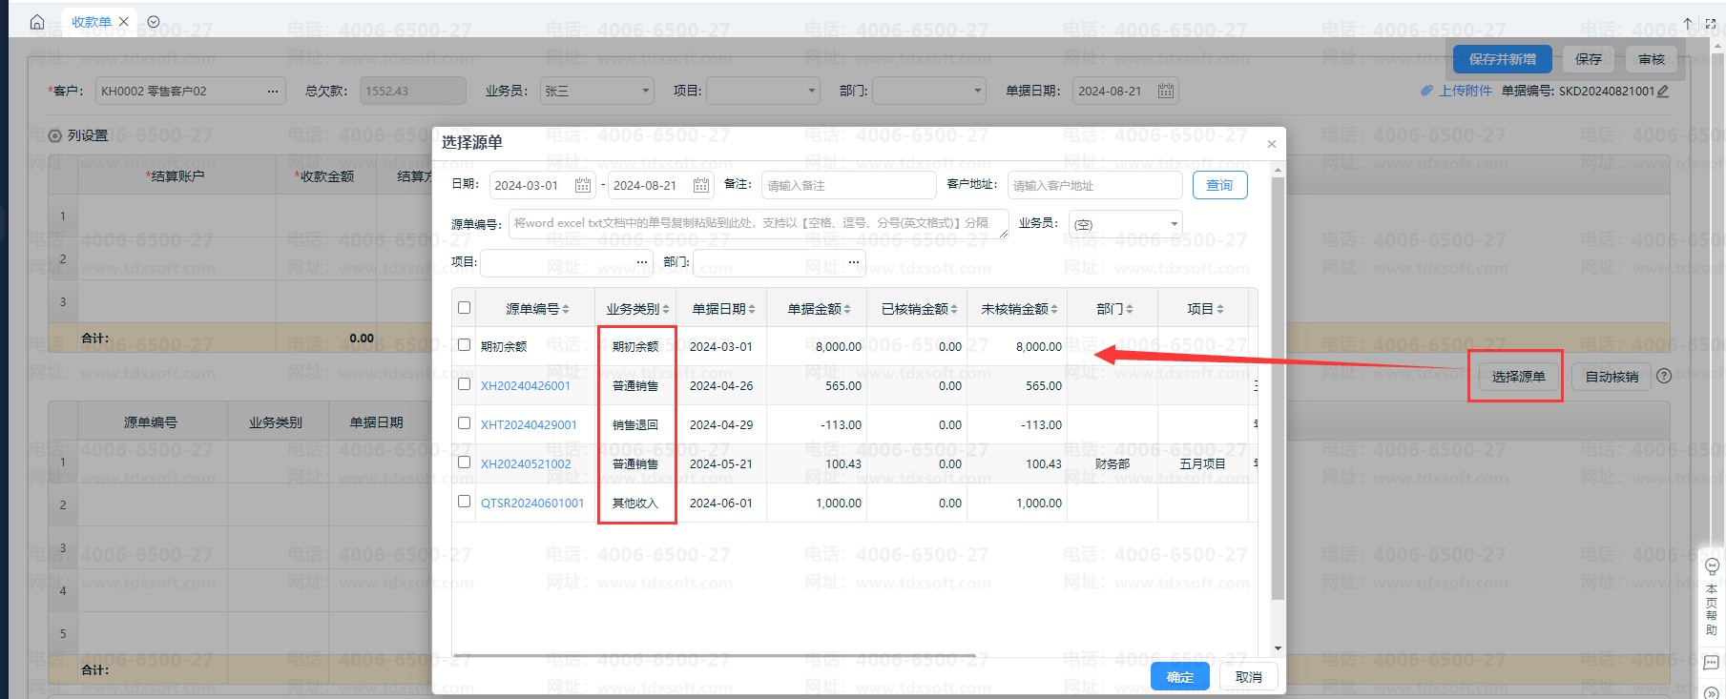Check the 期初余额 row checkbox

[x=464, y=345]
